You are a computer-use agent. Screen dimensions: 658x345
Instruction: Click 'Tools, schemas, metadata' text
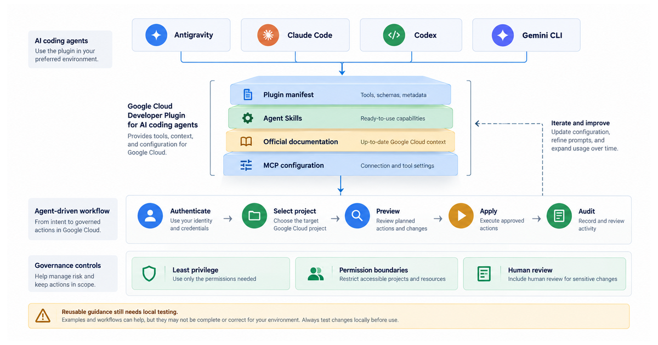[393, 95]
